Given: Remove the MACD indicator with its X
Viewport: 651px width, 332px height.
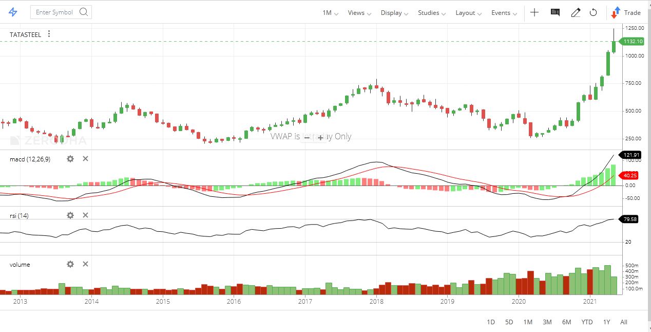Looking at the screenshot, I should tap(85, 159).
